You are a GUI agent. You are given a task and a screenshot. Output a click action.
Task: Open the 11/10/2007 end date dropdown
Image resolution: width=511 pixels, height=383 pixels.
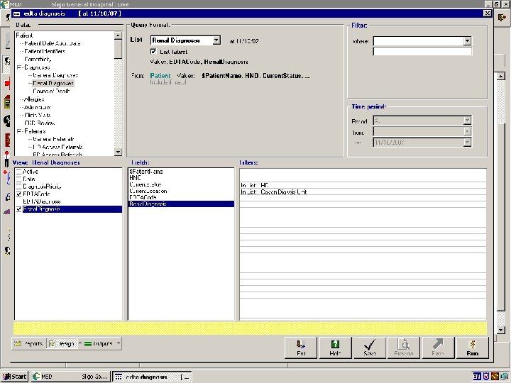(x=467, y=143)
